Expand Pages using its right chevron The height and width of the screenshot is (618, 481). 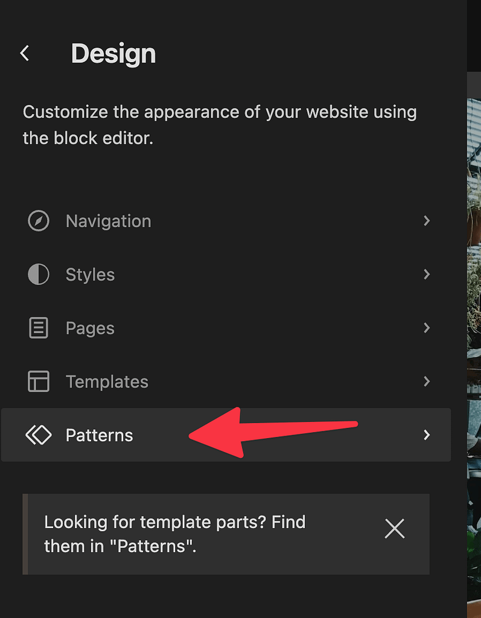pos(427,328)
